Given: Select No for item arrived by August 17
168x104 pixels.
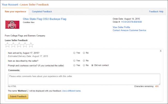Looking at the screenshot, I should (x=84, y=53).
